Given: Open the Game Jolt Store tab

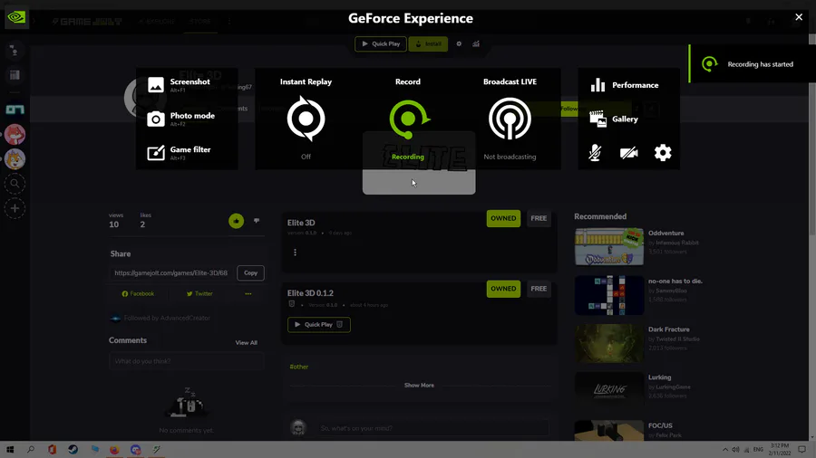Looking at the screenshot, I should (x=199, y=22).
